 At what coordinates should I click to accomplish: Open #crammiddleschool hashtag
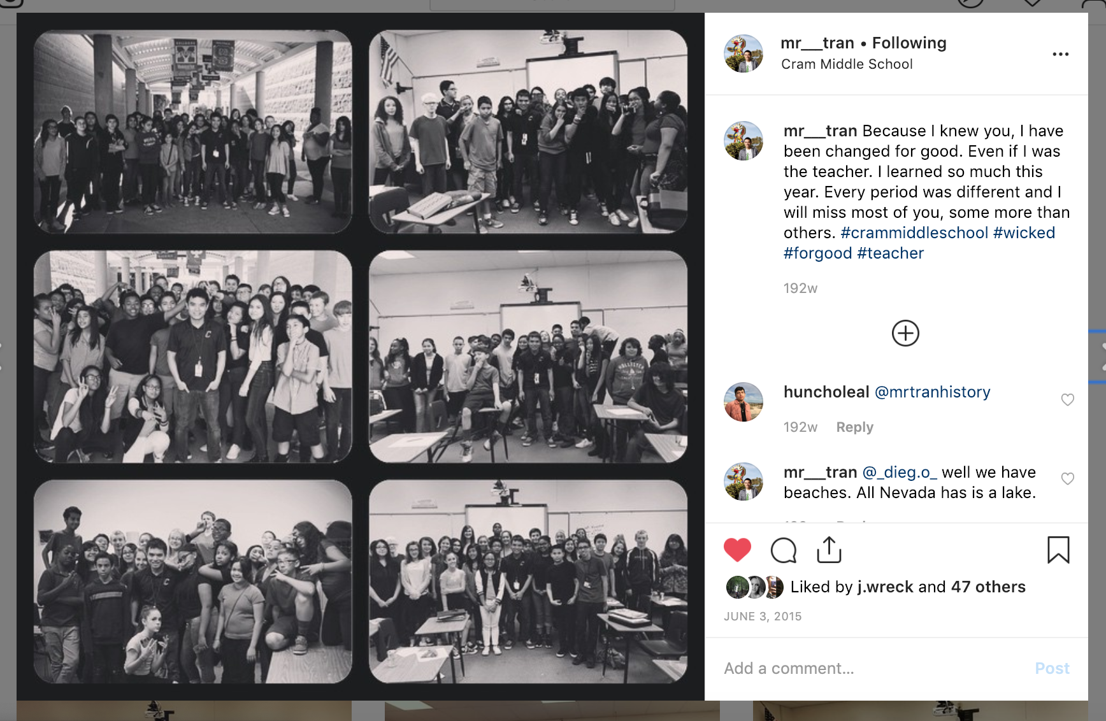[914, 233]
